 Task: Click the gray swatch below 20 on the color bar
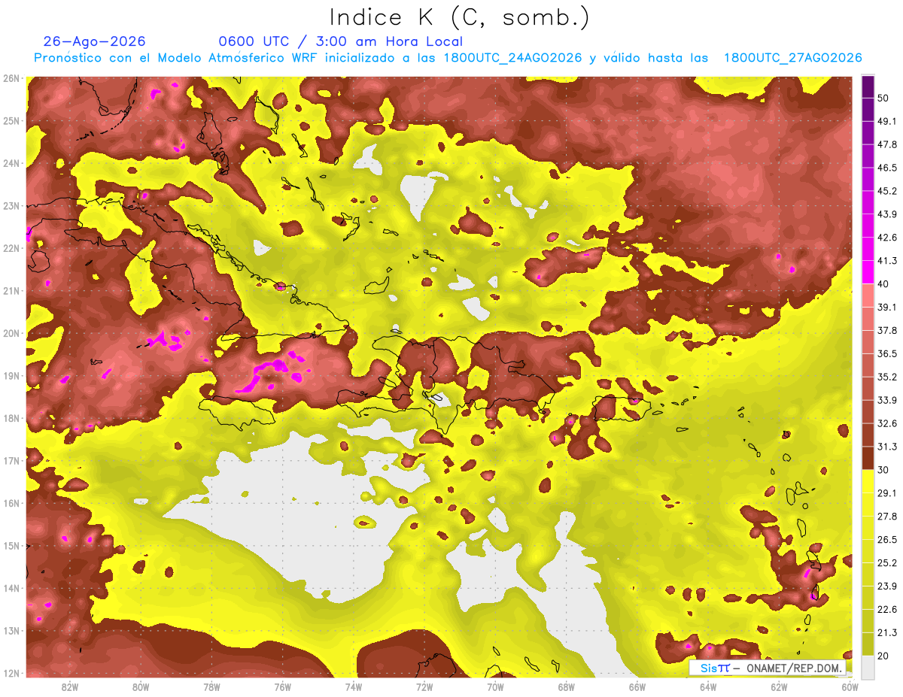coord(868,667)
